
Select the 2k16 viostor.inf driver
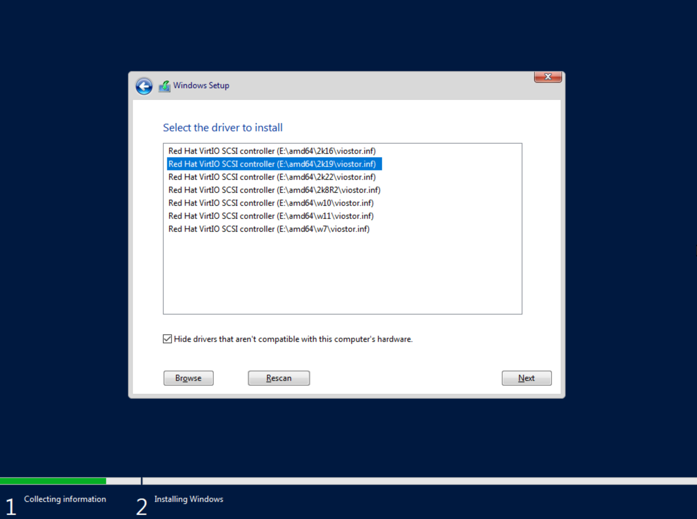tap(272, 151)
